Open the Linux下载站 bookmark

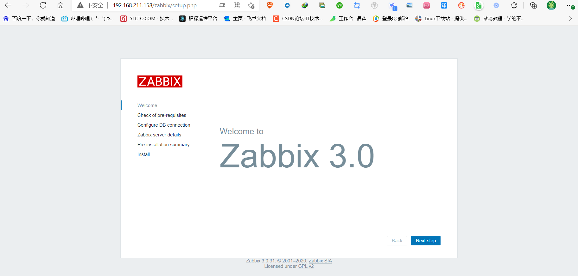441,19
